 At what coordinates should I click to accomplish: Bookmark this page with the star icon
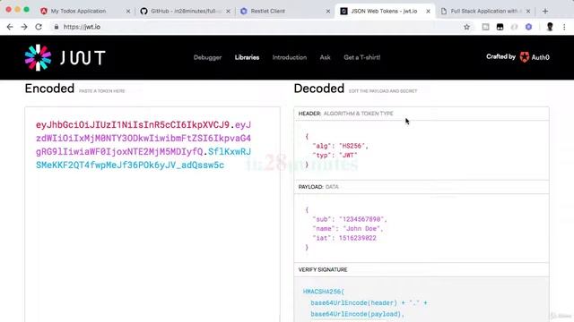point(466,27)
